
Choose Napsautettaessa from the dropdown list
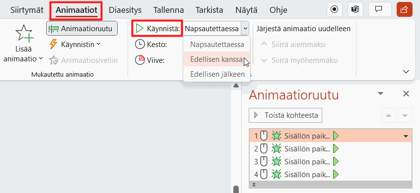pyautogui.click(x=217, y=45)
